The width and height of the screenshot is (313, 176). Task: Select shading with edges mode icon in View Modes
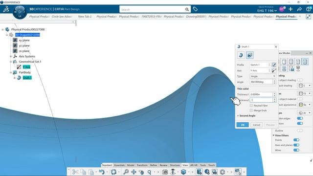click(x=305, y=62)
